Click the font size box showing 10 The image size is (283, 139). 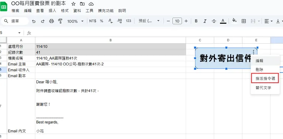[177, 21]
